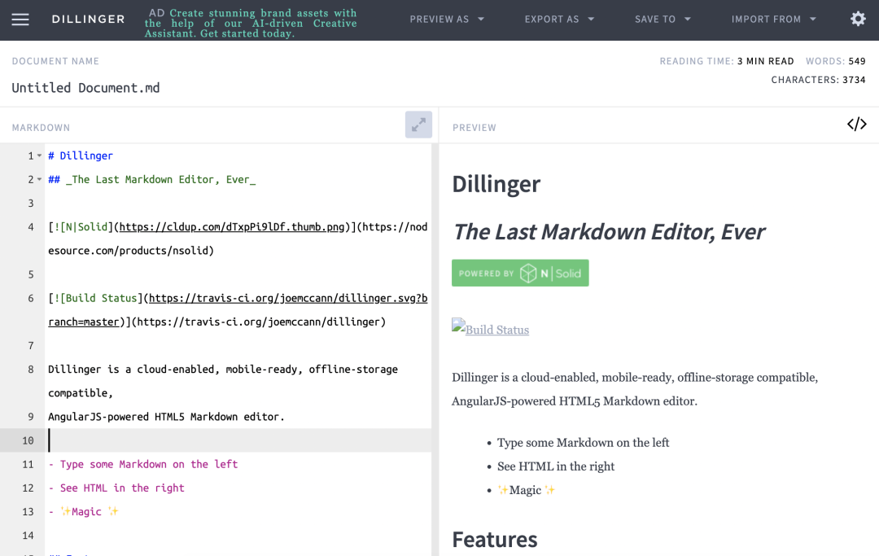This screenshot has width=879, height=556.
Task: Click line number 4 in the gutter
Action: (31, 227)
